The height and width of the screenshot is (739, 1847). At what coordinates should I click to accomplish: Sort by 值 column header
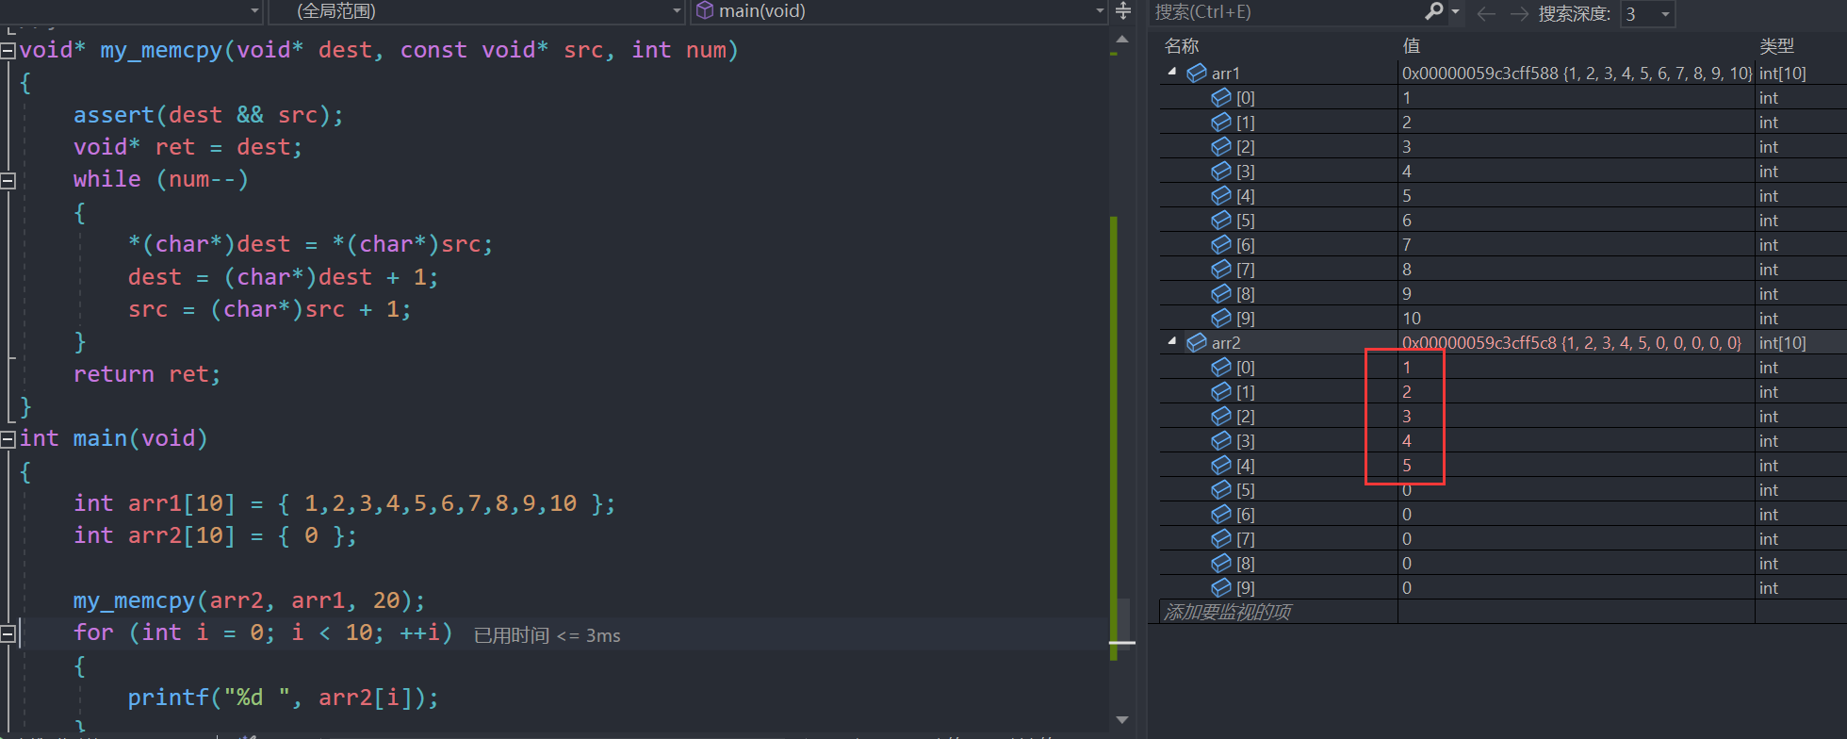pyautogui.click(x=1411, y=46)
